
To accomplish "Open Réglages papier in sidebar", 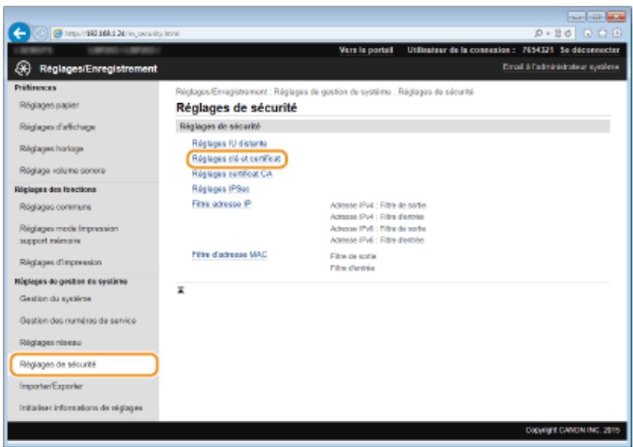I will coord(49,105).
